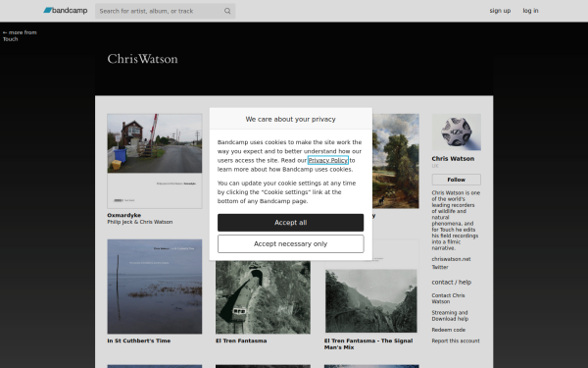Click the Accept all button
Screen dimensions: 588x368
point(290,223)
